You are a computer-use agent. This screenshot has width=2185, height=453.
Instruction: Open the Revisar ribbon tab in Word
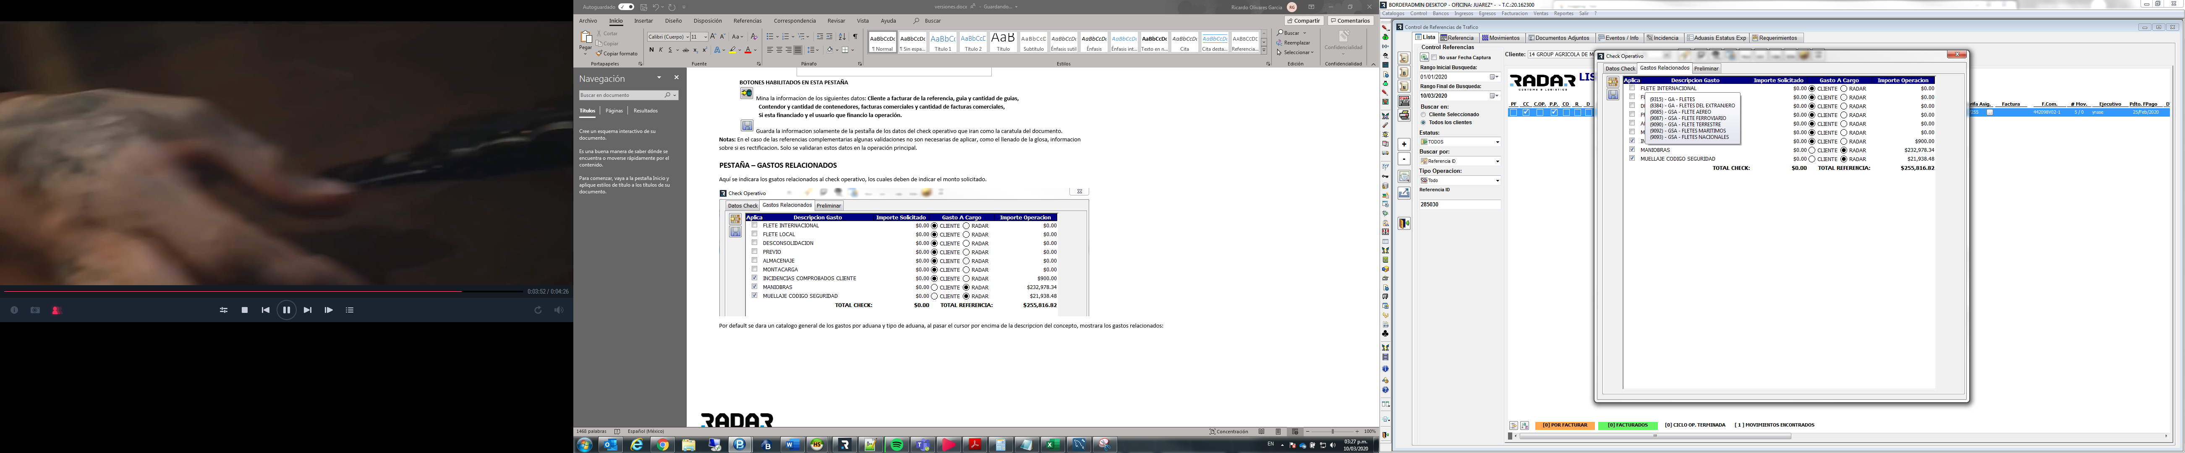836,21
